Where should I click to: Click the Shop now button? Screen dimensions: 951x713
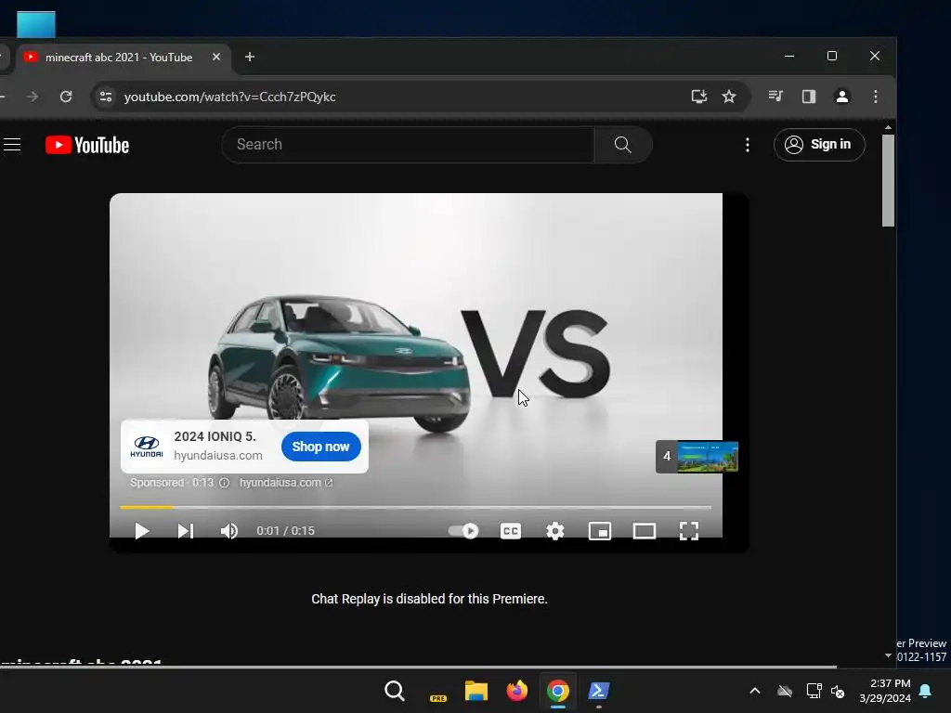pyautogui.click(x=320, y=447)
